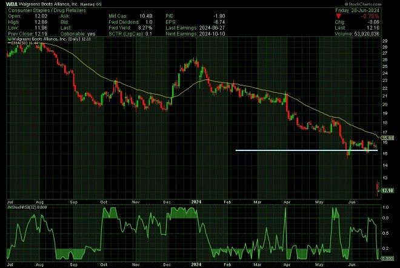Click the 25 price axis label

(x=385, y=67)
